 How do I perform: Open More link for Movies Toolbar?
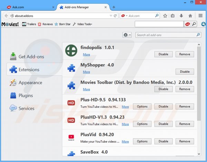[x=87, y=89]
